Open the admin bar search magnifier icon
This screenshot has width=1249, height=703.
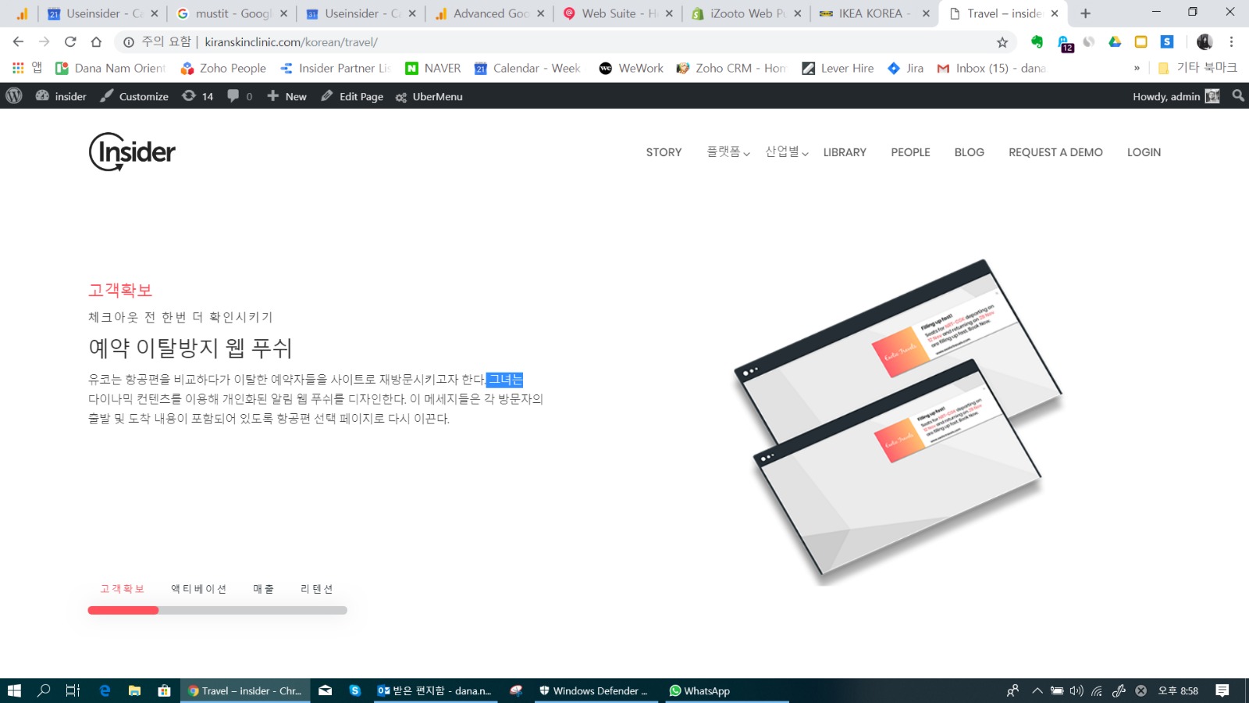1237,96
